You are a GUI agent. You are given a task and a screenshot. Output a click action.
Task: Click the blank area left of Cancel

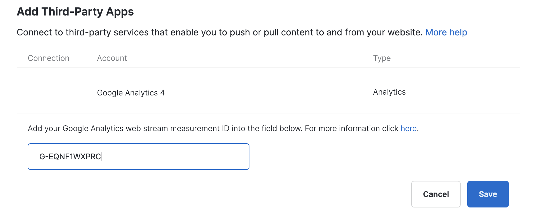point(305,194)
